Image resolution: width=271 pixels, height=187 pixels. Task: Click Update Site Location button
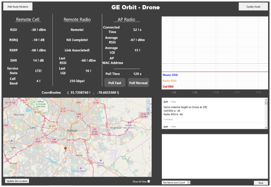[17, 181]
